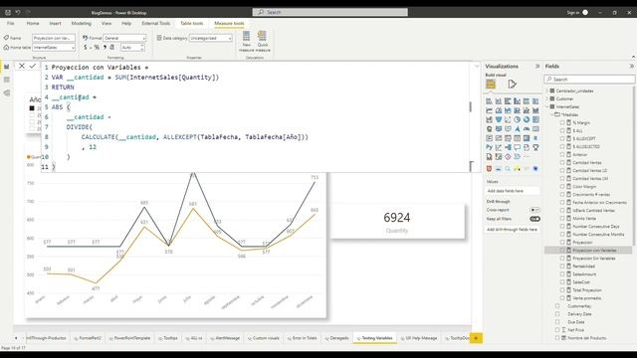Add a new page with plus button
The height and width of the screenshot is (358, 637).
[x=476, y=338]
